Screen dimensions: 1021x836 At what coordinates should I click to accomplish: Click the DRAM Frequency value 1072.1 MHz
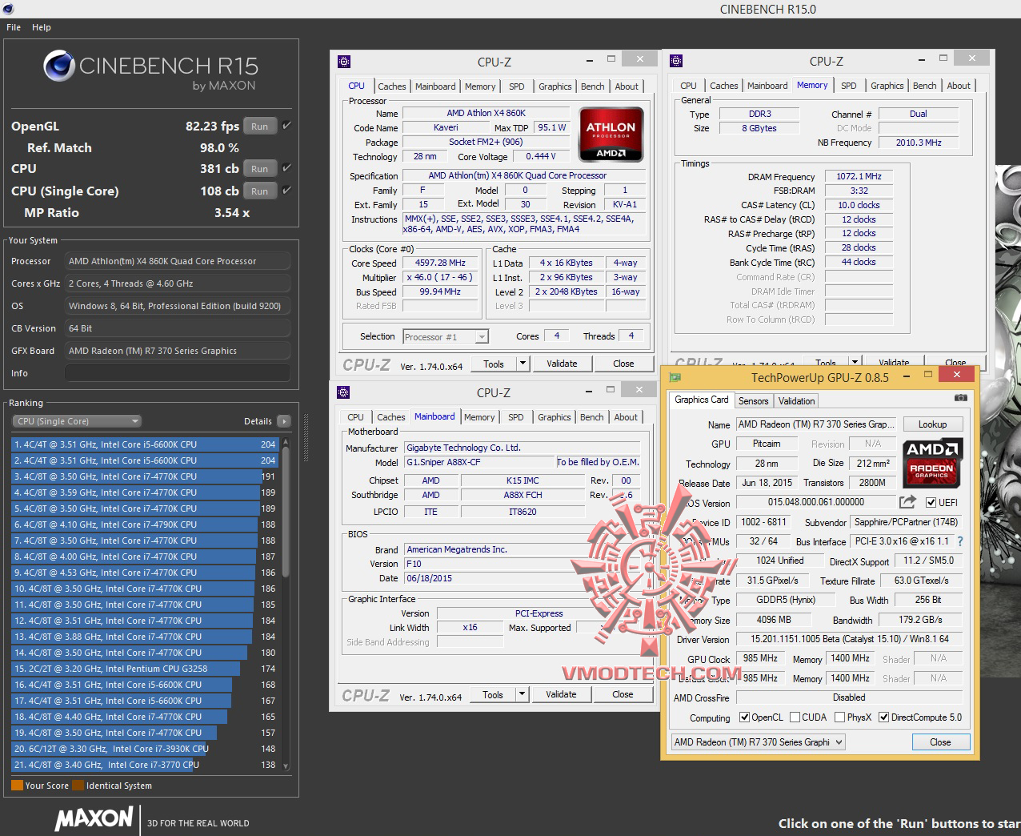pos(859,176)
